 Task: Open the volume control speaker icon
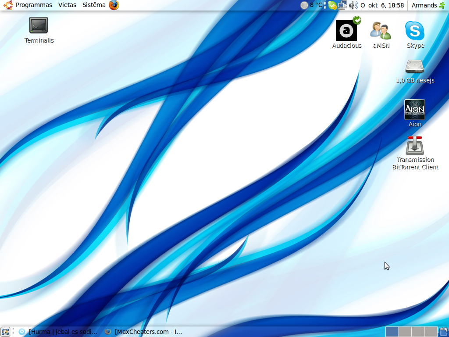point(353,5)
